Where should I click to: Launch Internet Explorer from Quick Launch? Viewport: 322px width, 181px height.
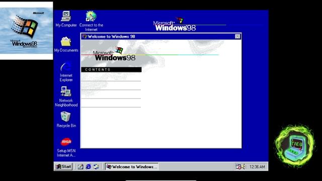coord(89,166)
